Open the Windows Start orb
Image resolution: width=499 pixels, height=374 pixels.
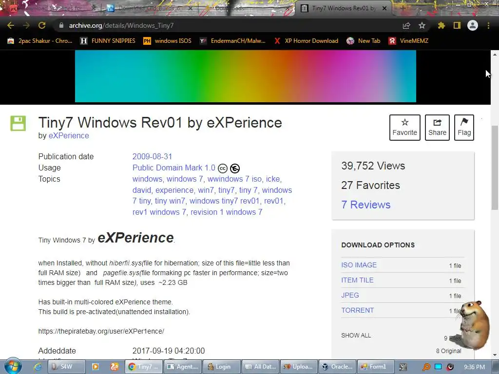pos(13,366)
